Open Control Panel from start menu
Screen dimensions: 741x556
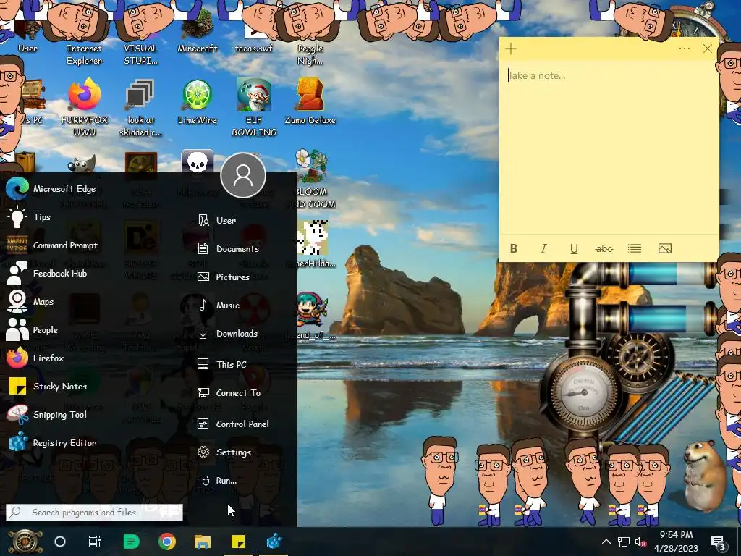233,424
